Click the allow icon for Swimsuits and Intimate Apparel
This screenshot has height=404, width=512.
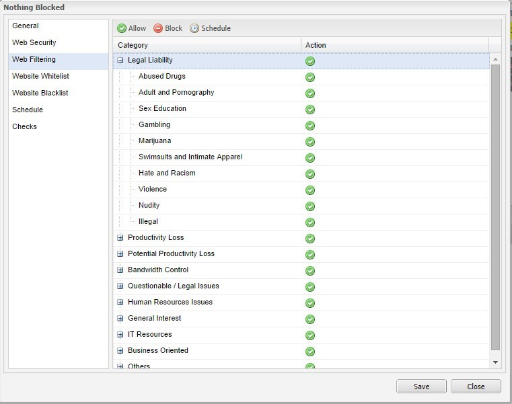click(x=310, y=158)
